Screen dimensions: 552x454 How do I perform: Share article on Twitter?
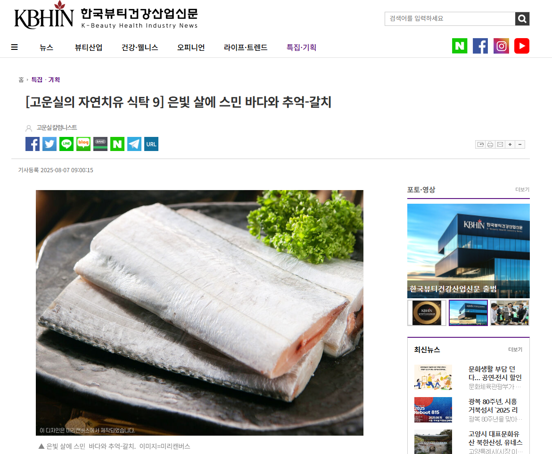click(49, 144)
